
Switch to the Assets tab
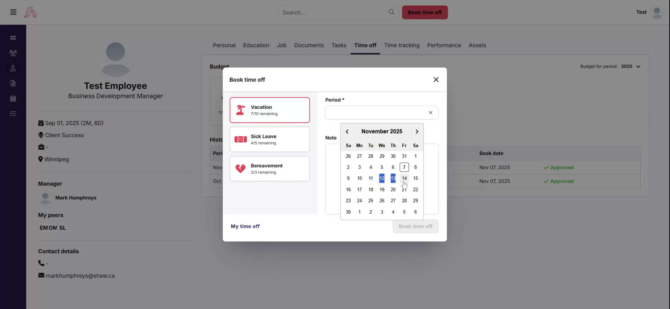(477, 45)
